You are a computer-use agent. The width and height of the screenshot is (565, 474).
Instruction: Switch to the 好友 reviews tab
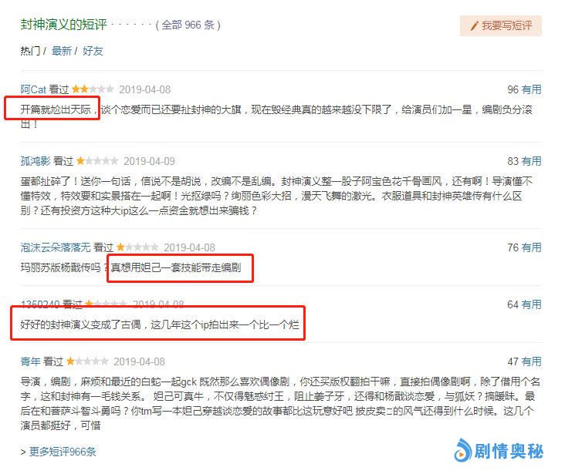(93, 51)
